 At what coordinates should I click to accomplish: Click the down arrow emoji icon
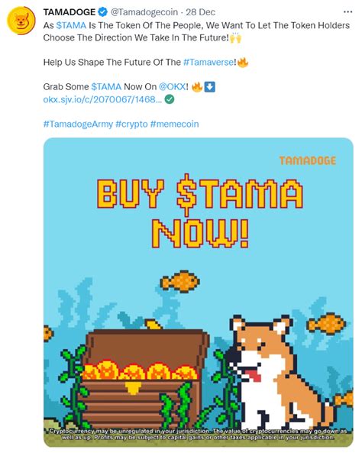pyautogui.click(x=210, y=86)
